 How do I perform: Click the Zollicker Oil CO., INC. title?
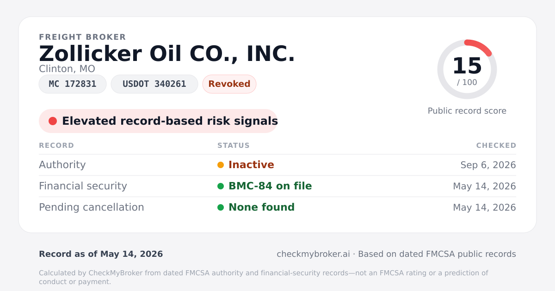[x=167, y=54]
